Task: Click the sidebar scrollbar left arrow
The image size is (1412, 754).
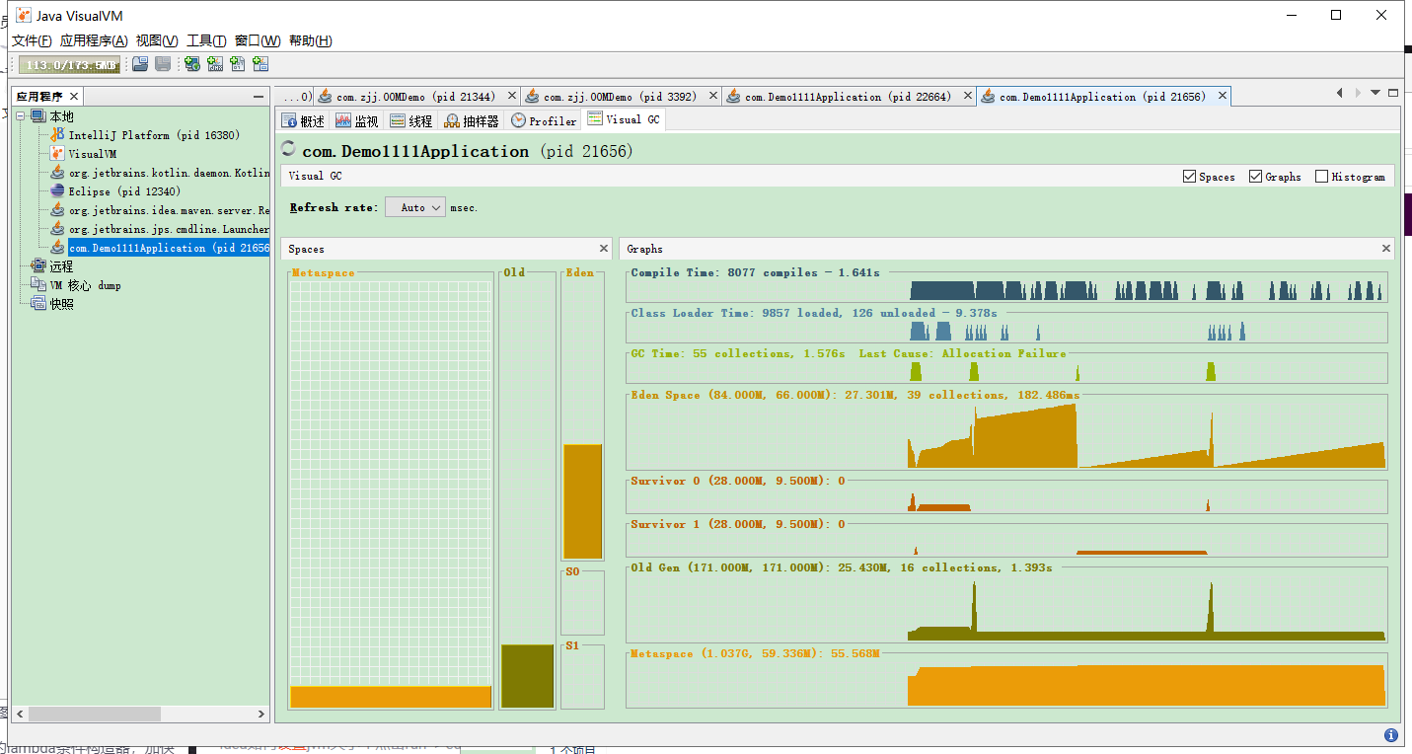Action: coord(19,714)
